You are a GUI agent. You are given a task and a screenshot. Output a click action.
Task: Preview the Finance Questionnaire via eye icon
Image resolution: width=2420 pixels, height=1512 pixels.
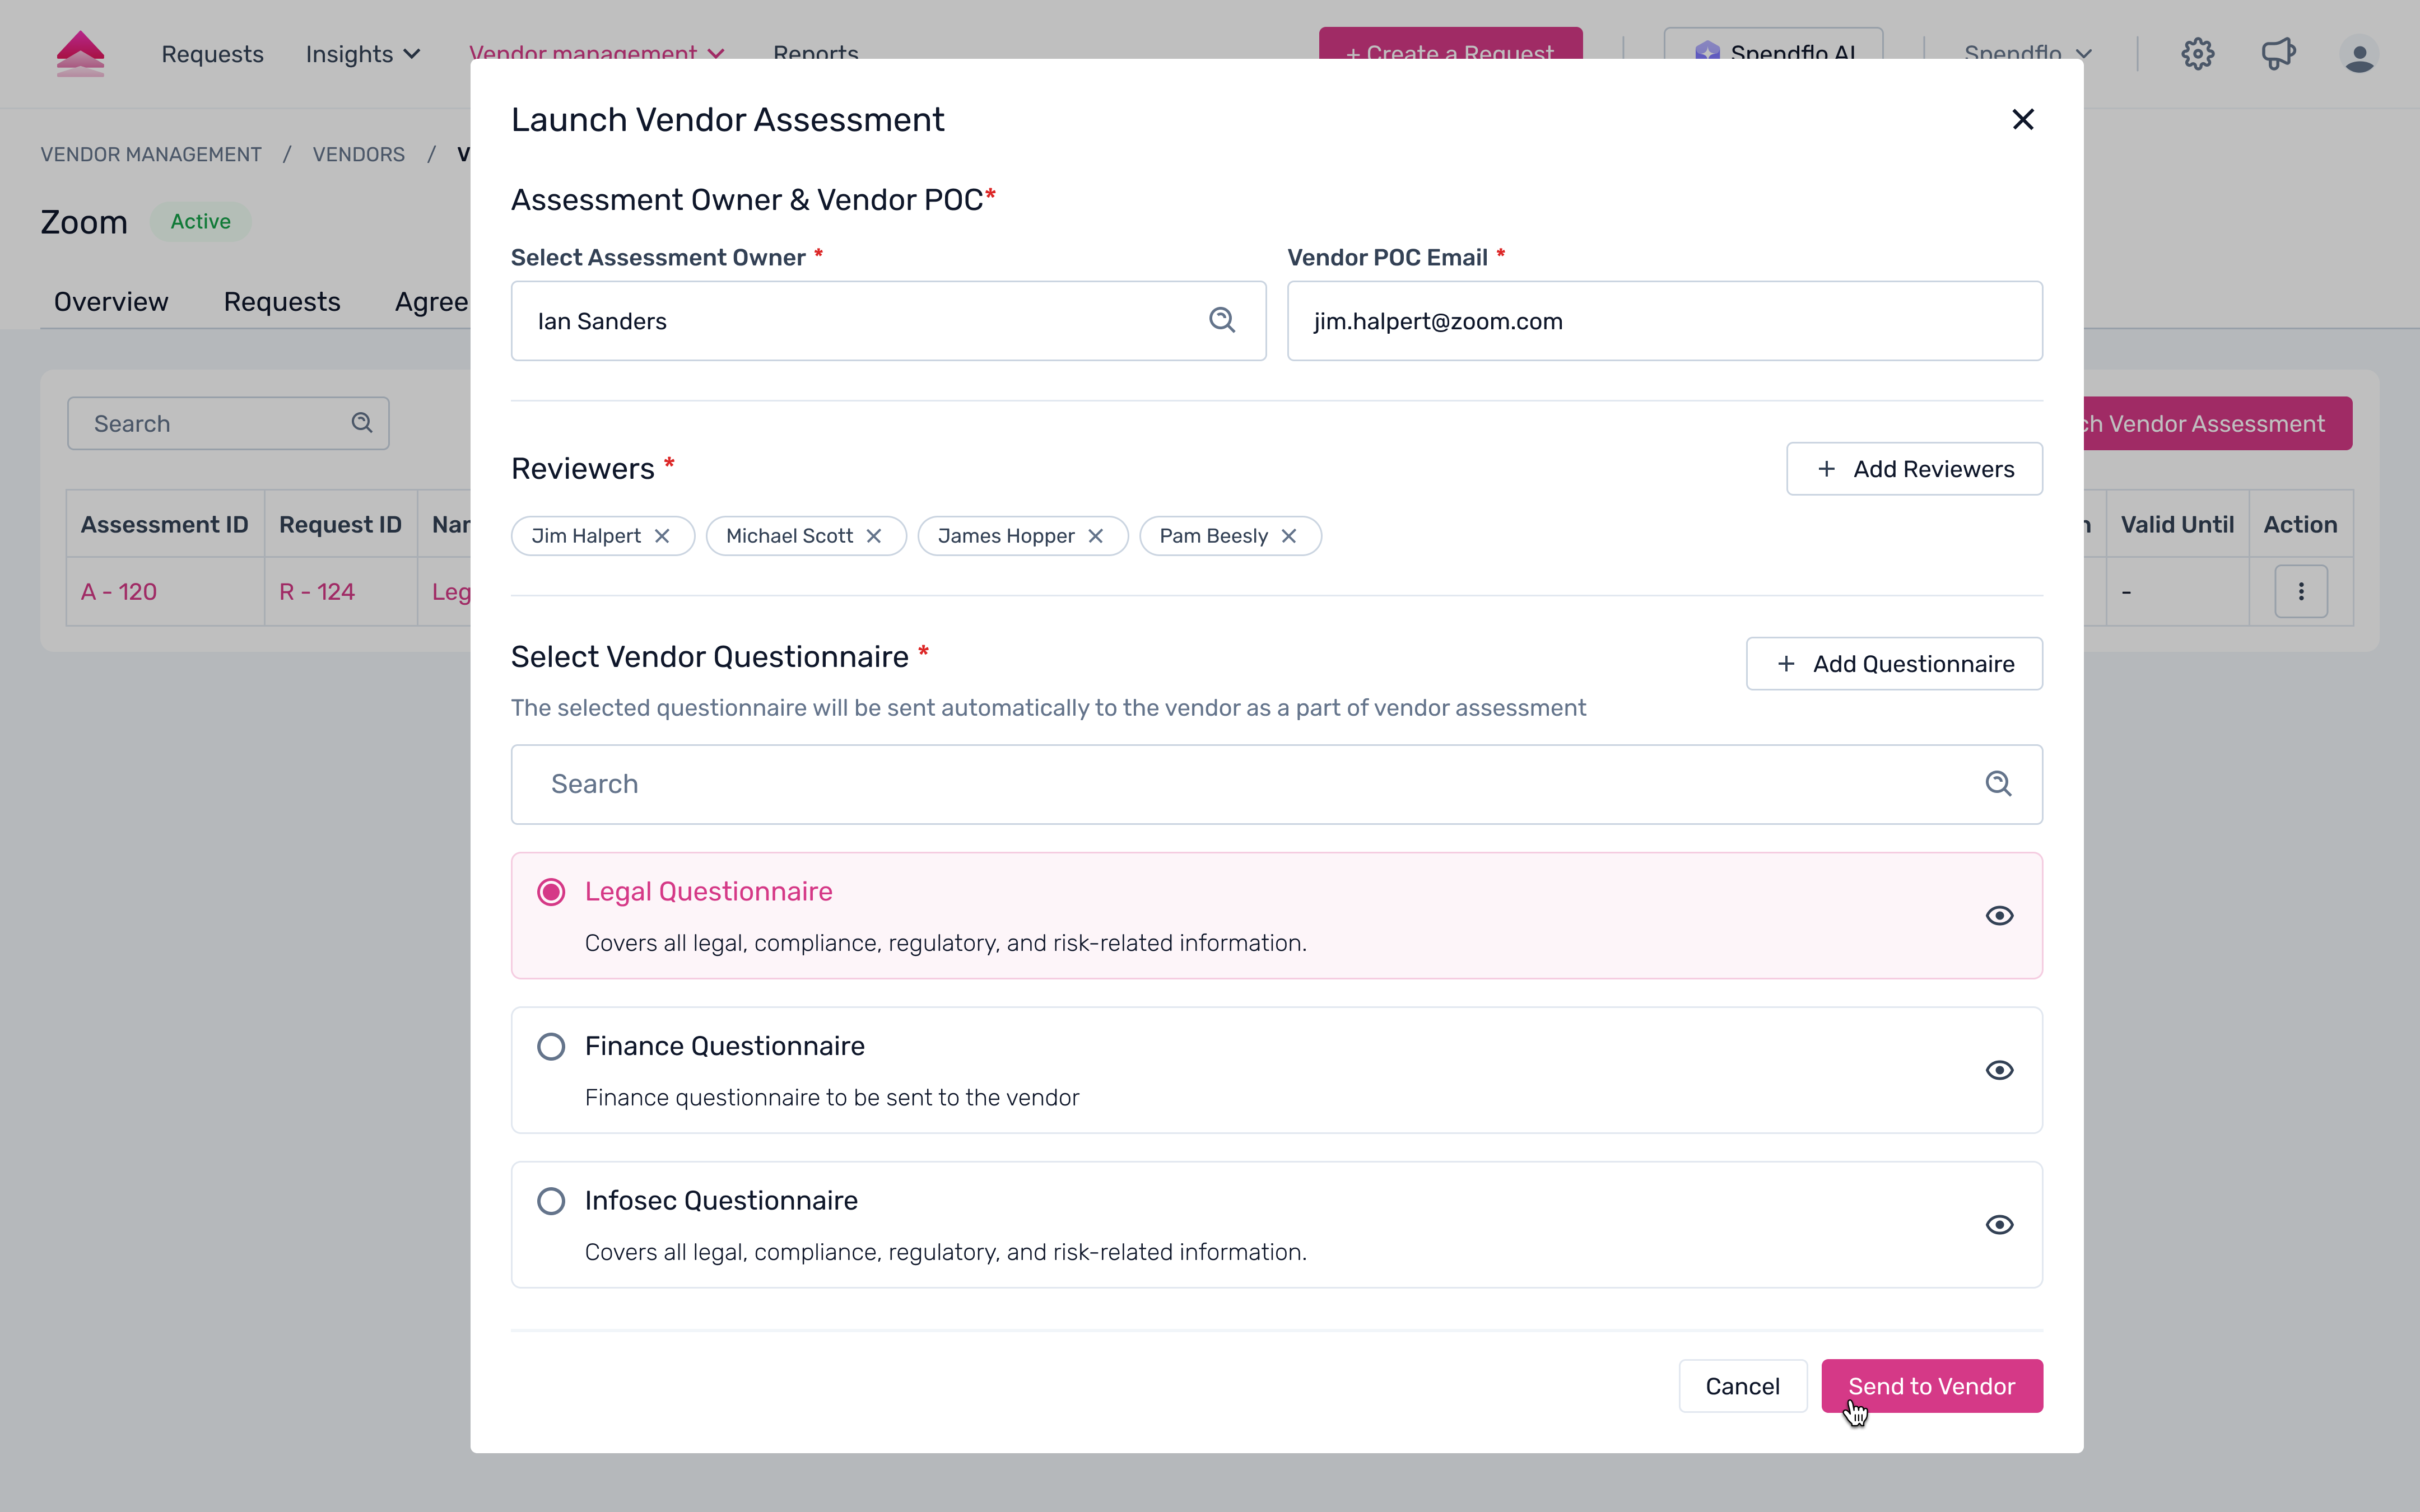click(1999, 1070)
